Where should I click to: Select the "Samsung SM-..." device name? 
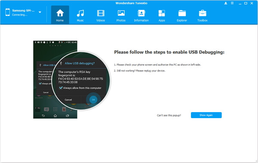click(23, 10)
